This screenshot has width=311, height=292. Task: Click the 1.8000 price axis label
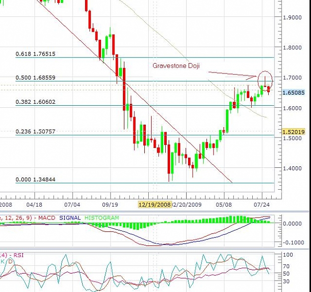(x=293, y=48)
